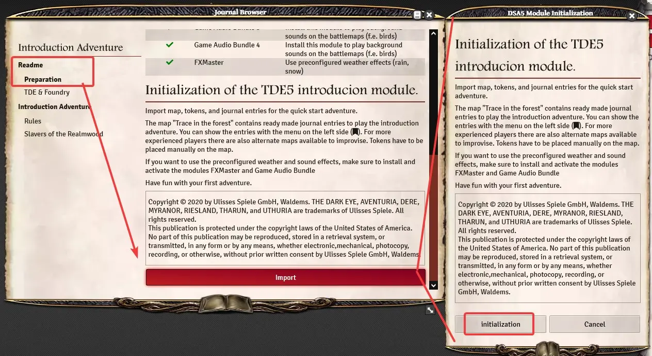Click the scrollbar down arrow in Journal Browser
This screenshot has height=356, width=652.
pos(433,285)
